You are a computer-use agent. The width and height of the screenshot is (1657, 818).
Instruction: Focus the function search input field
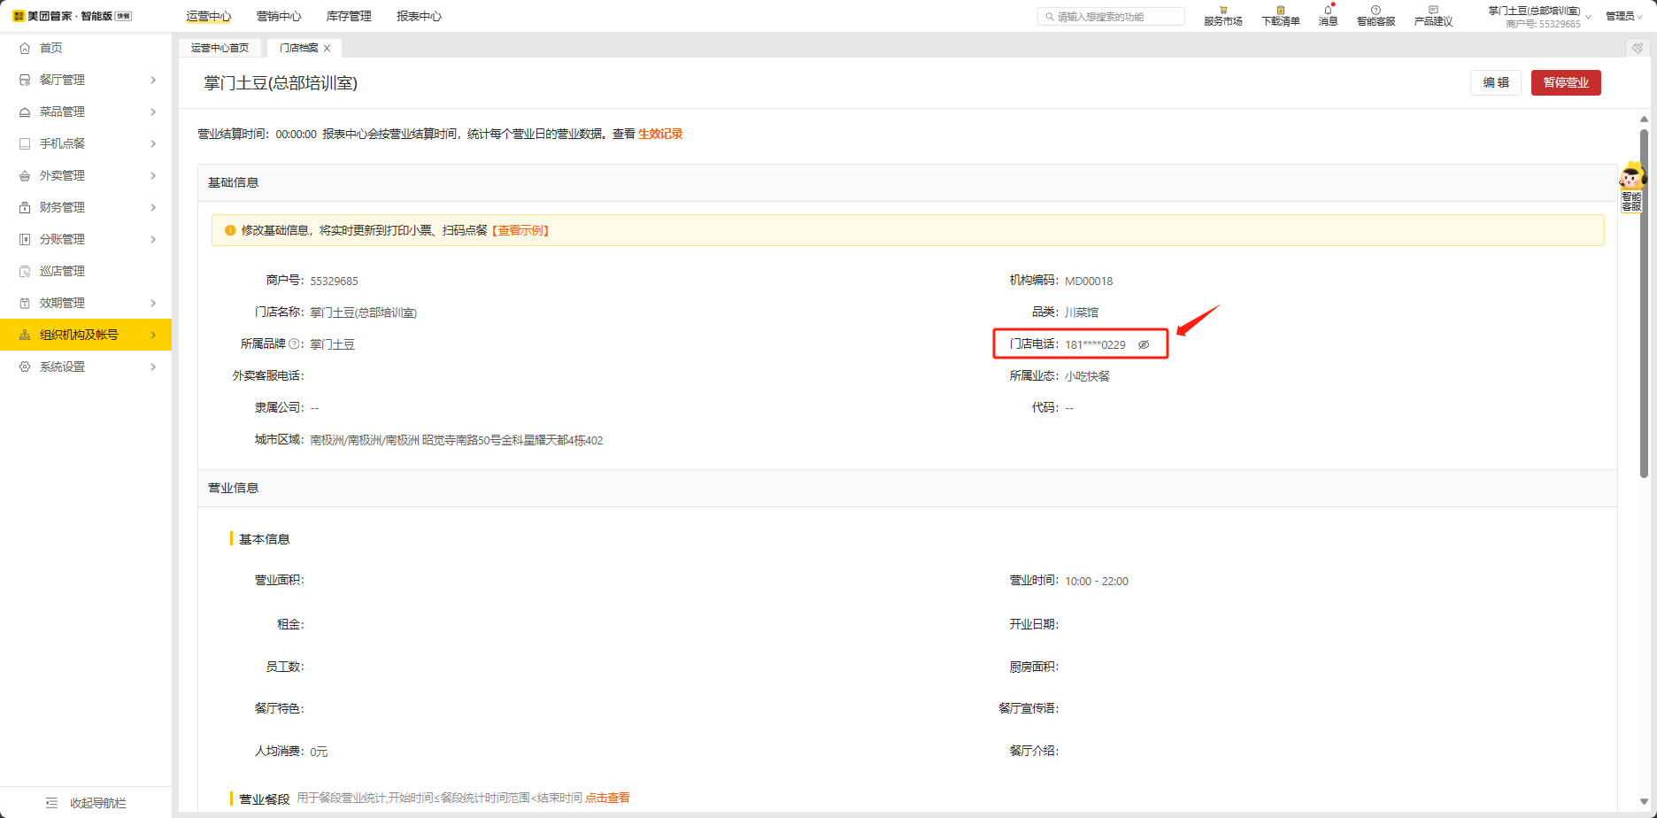point(1111,17)
